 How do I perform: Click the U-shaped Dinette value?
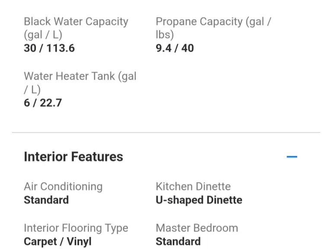(x=199, y=200)
